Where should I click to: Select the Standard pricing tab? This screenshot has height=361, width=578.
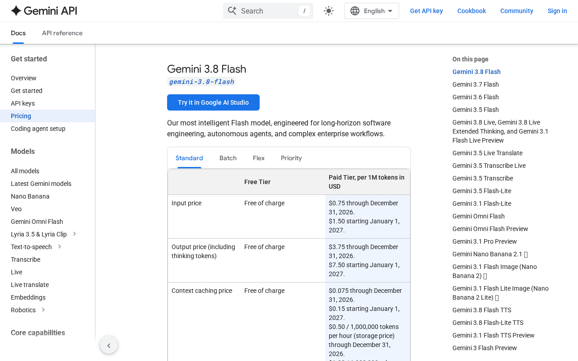(189, 158)
